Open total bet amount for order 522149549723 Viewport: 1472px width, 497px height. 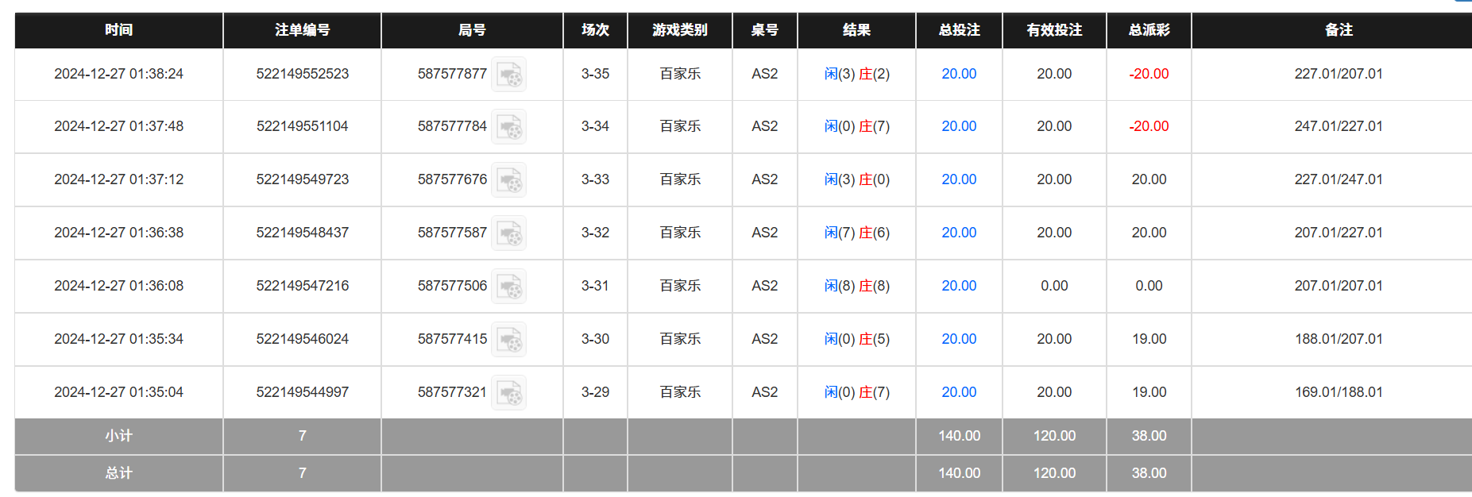click(959, 179)
